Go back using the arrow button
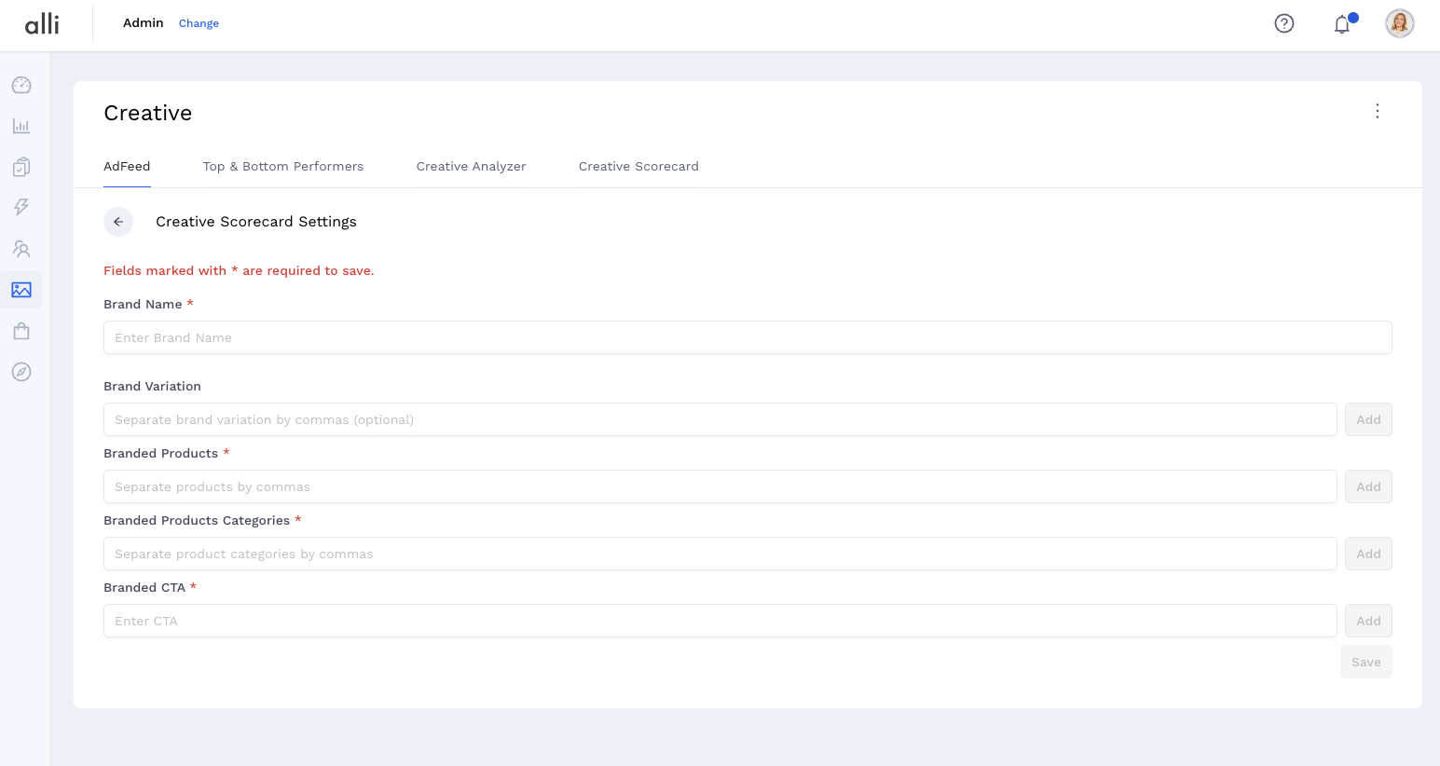Viewport: 1440px width, 766px height. (x=118, y=222)
